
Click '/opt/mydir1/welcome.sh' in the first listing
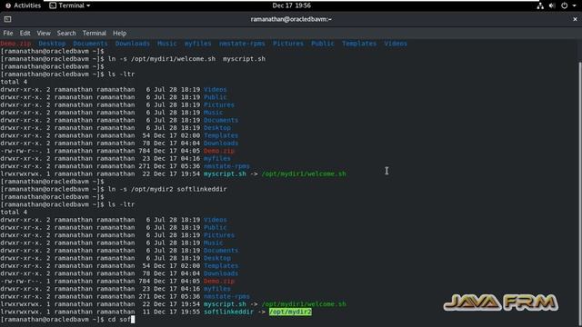(x=304, y=173)
